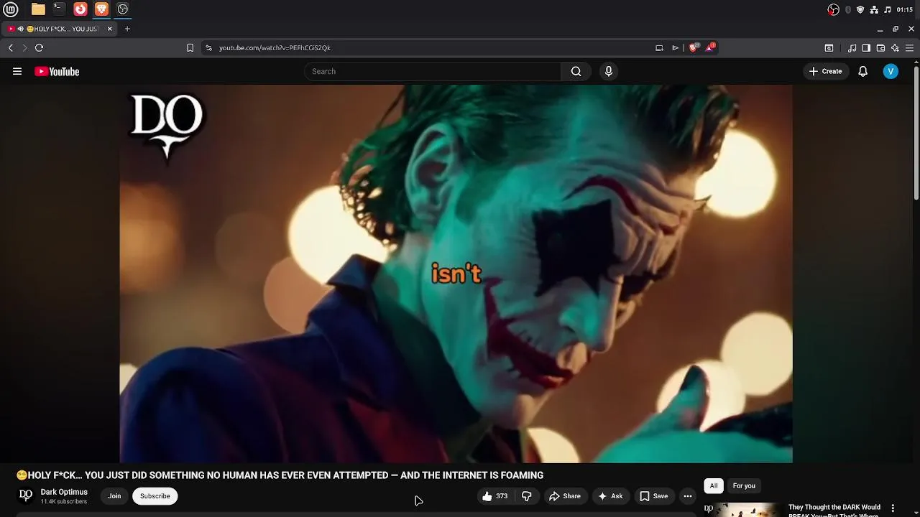Open the Leo AI sparkle icon
This screenshot has width=920, height=517.
(895, 48)
